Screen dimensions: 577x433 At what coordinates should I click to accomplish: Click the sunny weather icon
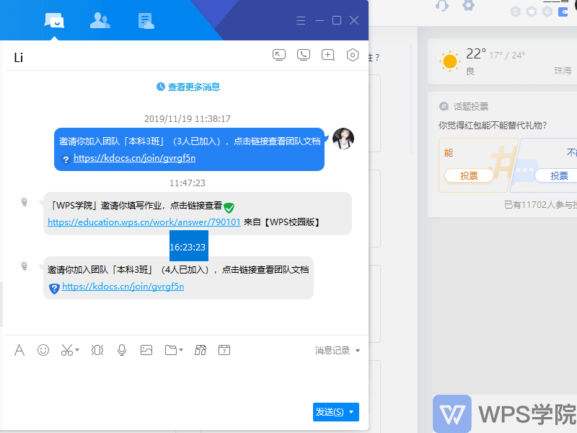coord(449,61)
